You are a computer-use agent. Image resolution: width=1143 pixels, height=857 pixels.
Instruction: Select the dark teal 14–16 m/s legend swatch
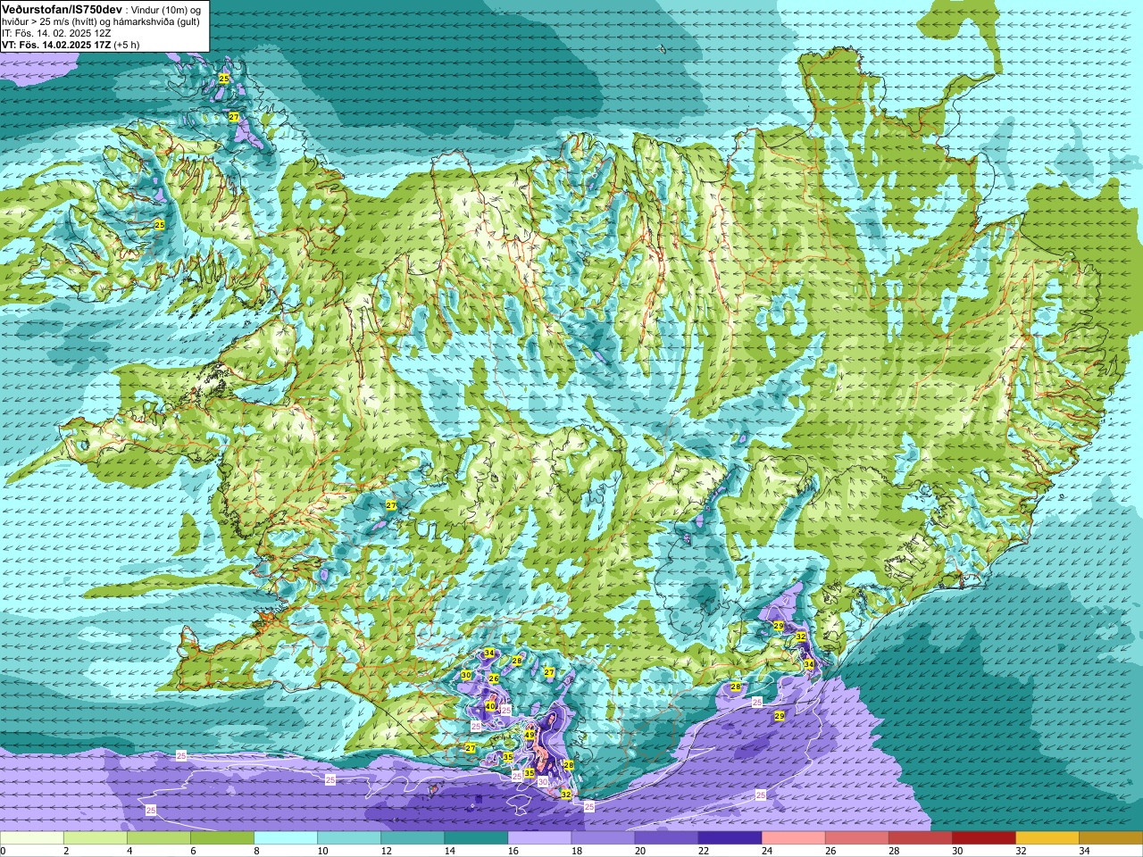click(476, 838)
